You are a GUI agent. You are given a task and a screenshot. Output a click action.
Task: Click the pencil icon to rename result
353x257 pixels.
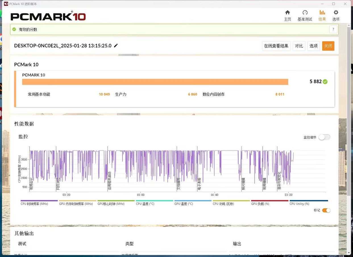tap(116, 45)
